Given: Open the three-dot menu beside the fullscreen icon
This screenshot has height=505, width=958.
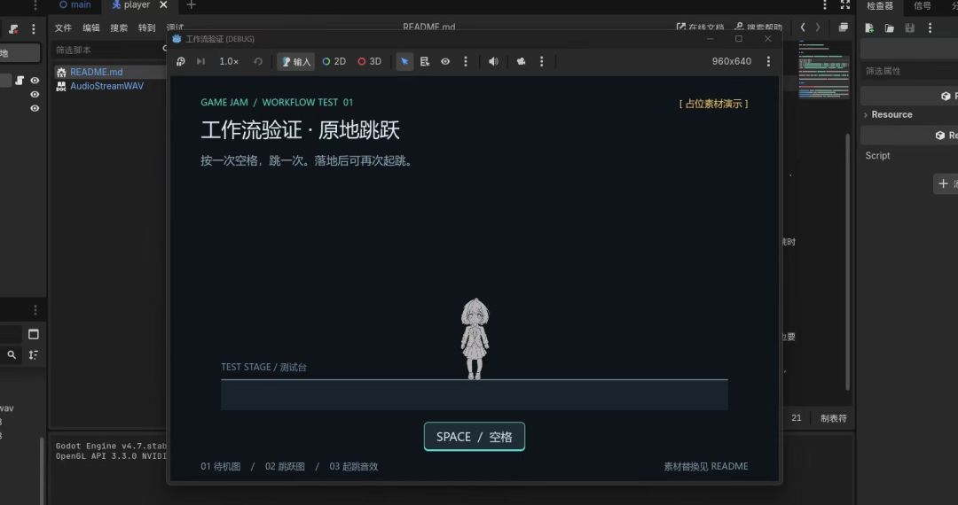Looking at the screenshot, I should (825, 5).
